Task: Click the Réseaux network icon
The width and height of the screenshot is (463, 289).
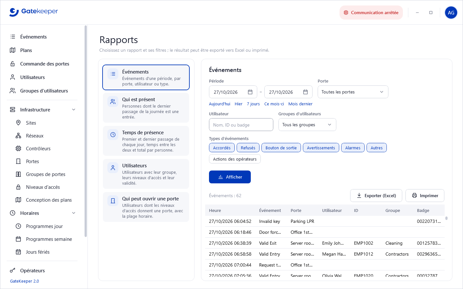Action: pyautogui.click(x=18, y=136)
